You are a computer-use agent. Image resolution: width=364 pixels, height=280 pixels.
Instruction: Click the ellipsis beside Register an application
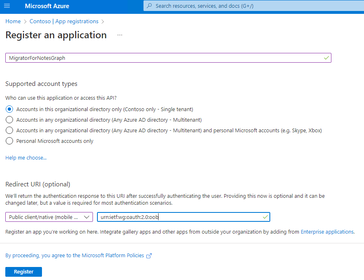click(119, 35)
